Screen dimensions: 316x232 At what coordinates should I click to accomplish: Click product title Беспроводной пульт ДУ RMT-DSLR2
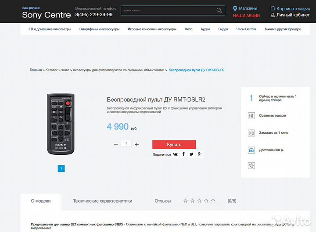156,100
